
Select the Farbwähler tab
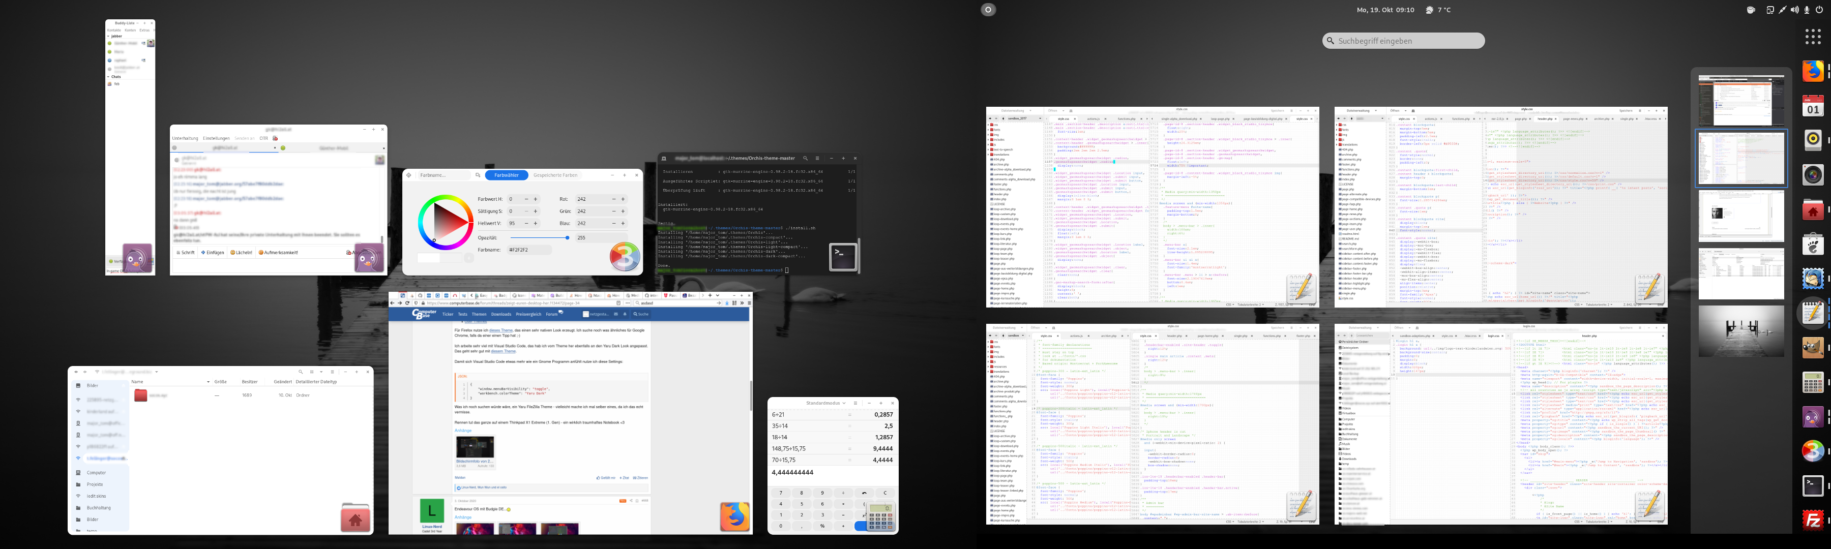pos(506,175)
